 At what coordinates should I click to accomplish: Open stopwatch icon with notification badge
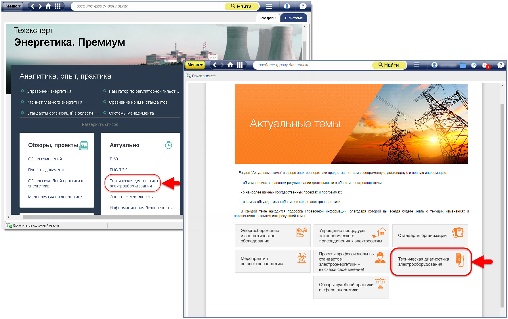486,65
